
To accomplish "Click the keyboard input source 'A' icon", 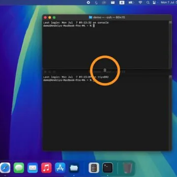I will pyautogui.click(x=122, y=2).
